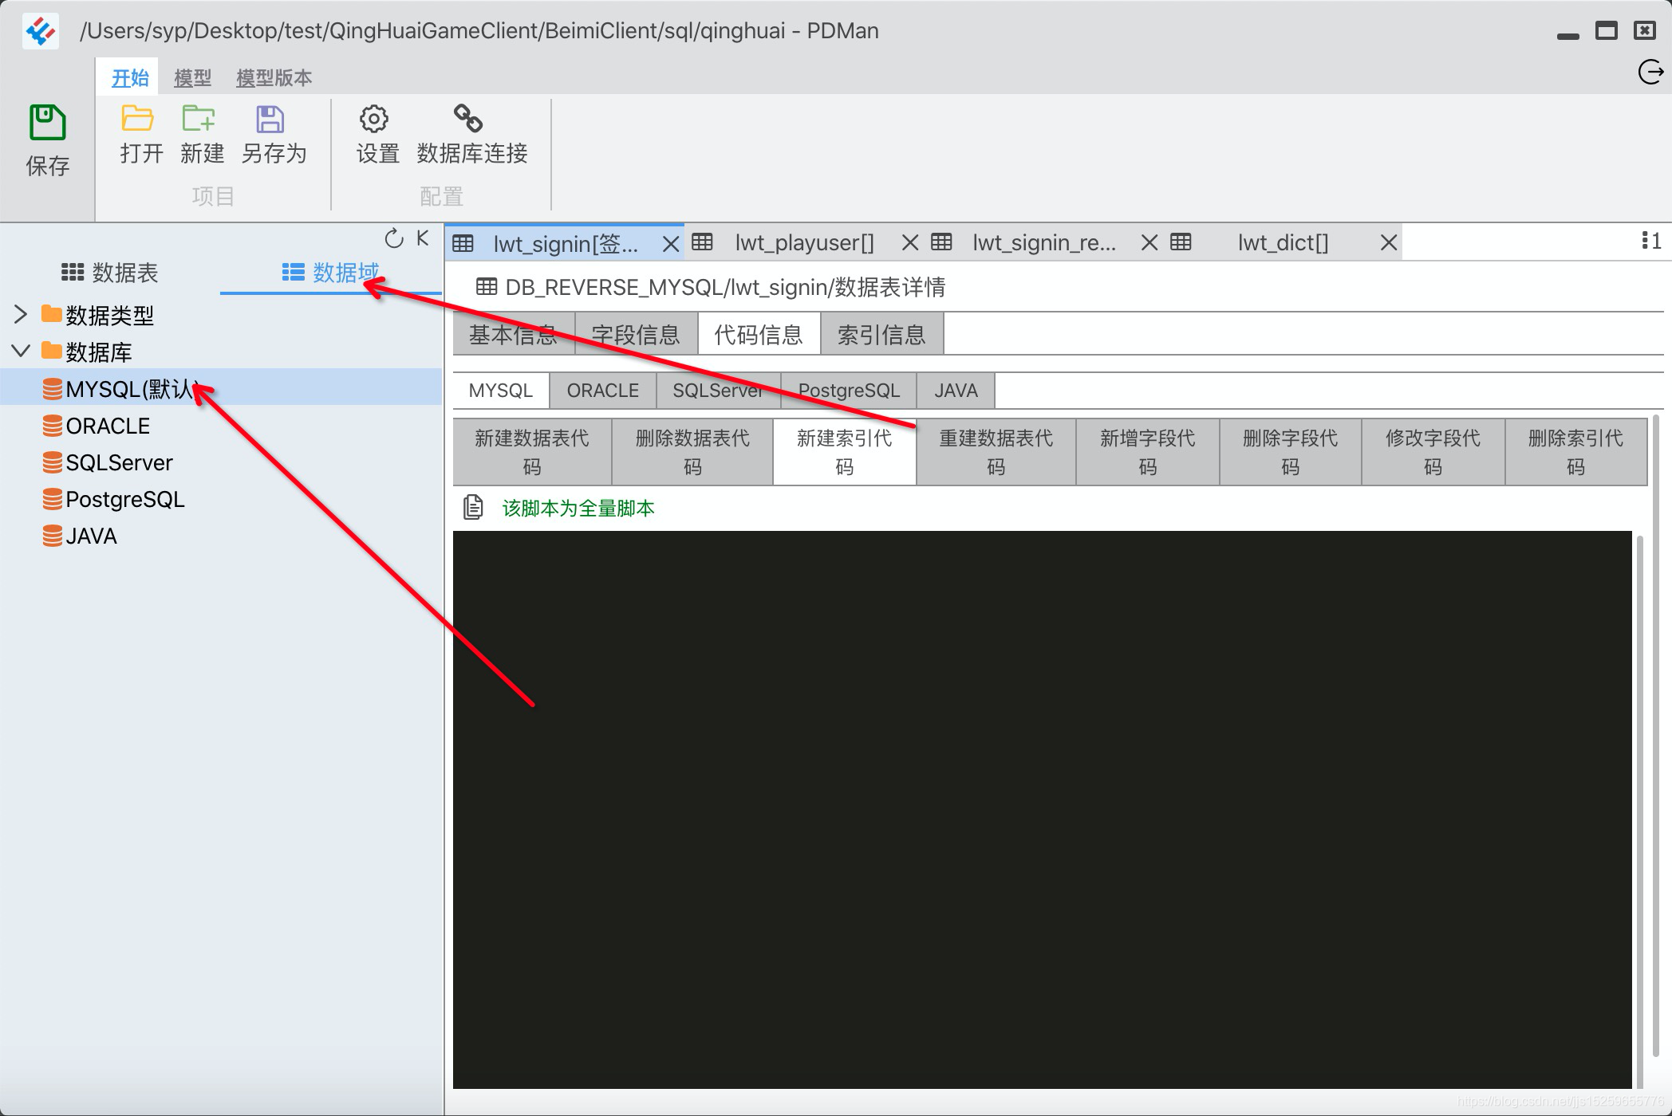This screenshot has height=1116, width=1672.
Task: Click the 重建数据表代码 button
Action: point(995,451)
